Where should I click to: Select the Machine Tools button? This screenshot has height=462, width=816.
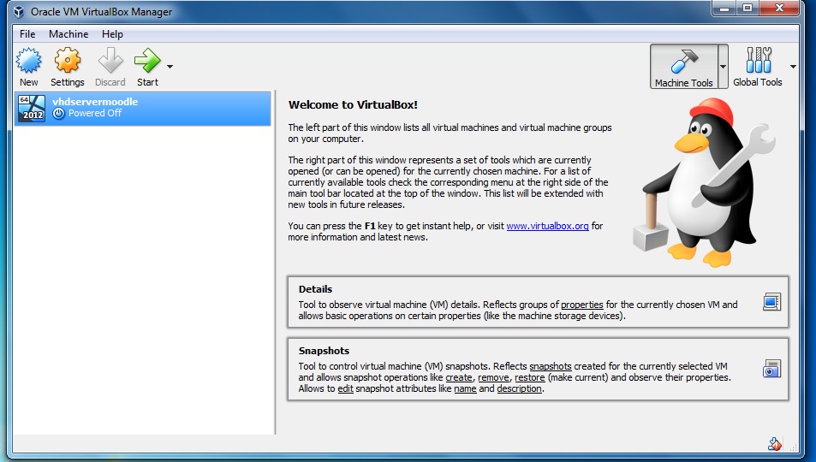pyautogui.click(x=684, y=67)
